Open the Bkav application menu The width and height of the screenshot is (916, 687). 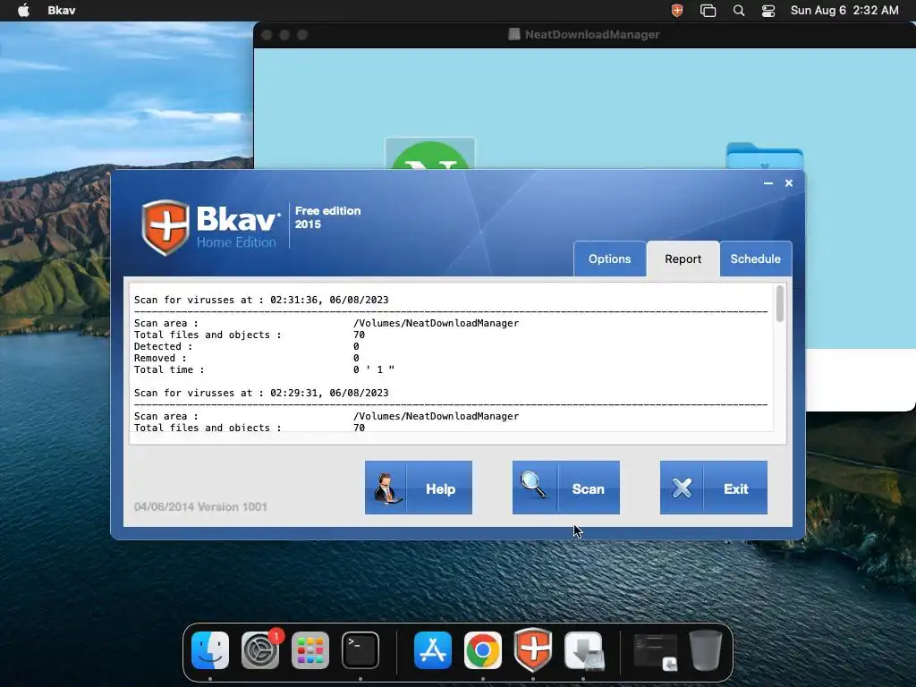point(62,11)
